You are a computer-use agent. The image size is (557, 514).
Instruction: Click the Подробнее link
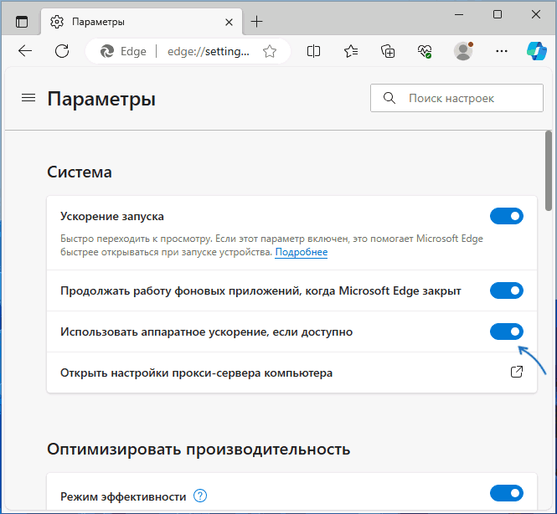[302, 252]
